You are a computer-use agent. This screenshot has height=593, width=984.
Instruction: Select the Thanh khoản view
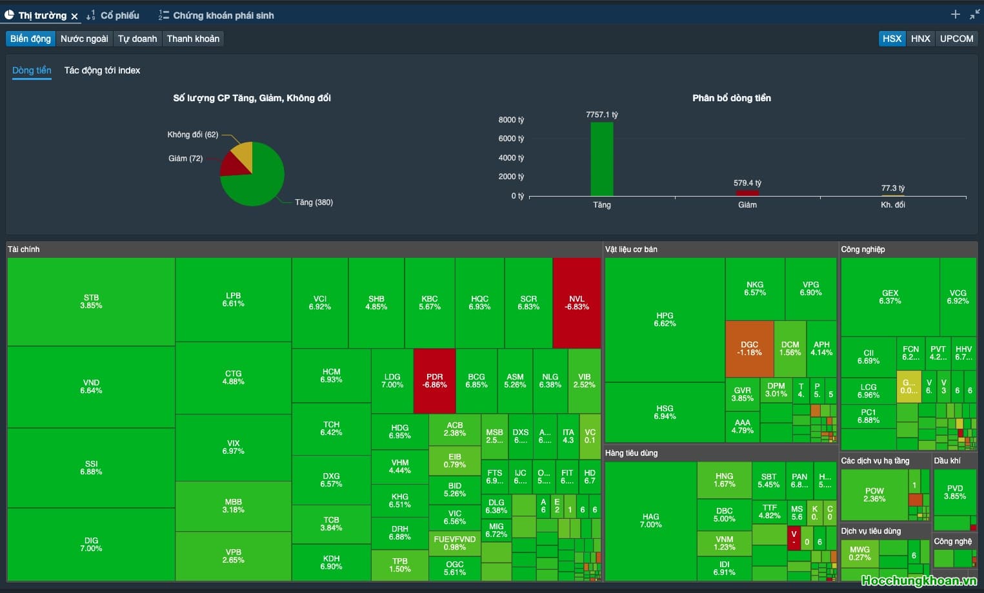click(x=193, y=39)
